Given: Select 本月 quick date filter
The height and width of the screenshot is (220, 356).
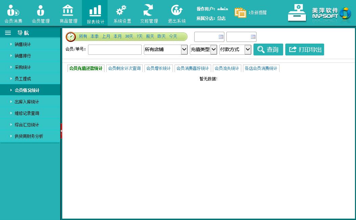Looking at the screenshot, I should pos(117,36).
